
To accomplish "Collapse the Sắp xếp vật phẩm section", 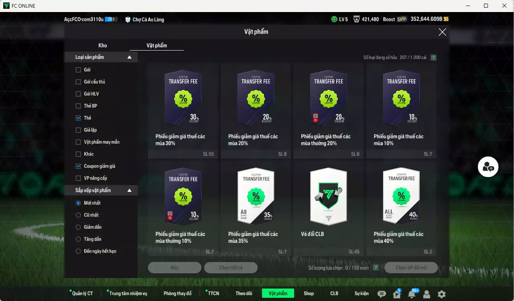I will pyautogui.click(x=129, y=190).
